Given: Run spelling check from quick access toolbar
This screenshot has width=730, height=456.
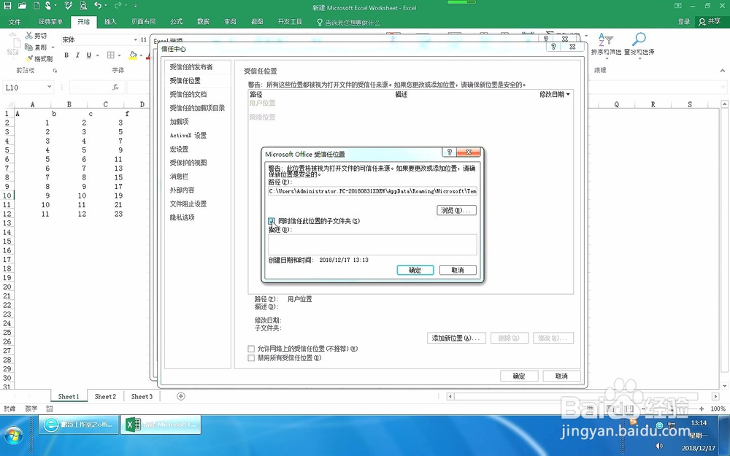Looking at the screenshot, I should pos(68,6).
